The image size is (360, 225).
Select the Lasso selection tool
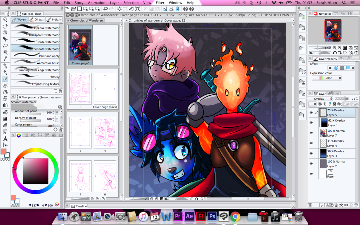tap(5, 46)
